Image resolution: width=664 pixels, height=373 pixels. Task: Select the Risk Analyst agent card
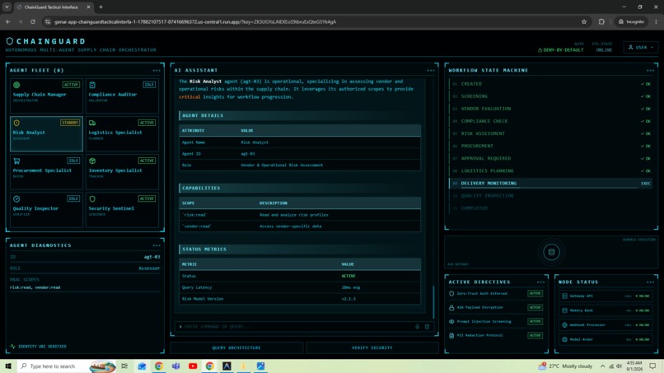(x=46, y=133)
